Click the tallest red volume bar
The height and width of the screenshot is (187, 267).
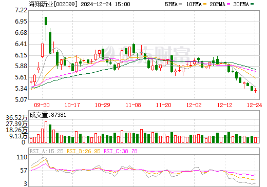(x=46, y=132)
